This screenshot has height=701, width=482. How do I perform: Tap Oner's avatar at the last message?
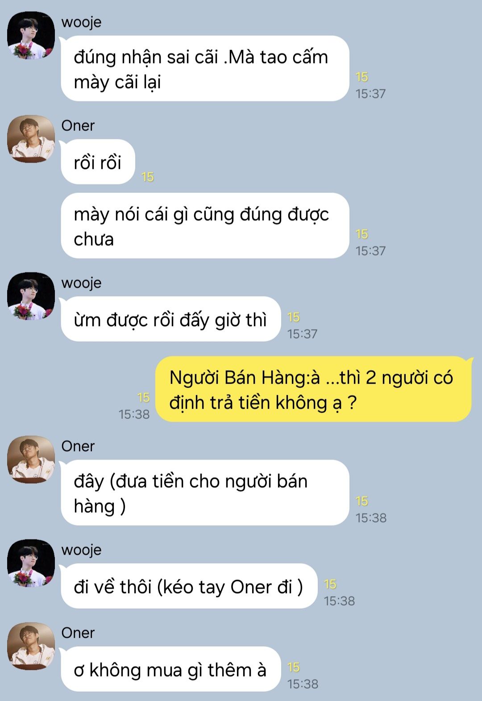(x=31, y=646)
